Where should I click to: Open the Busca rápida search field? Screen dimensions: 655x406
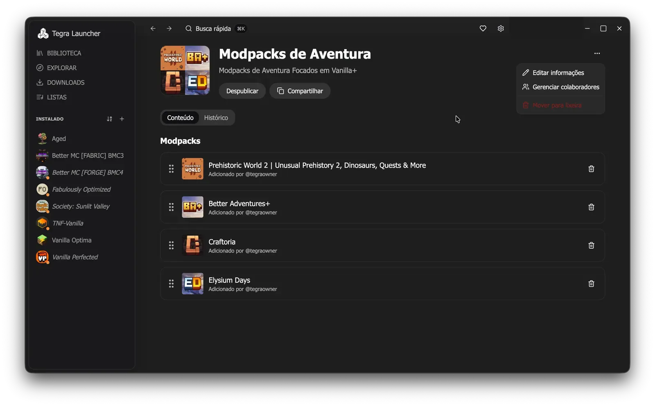click(215, 29)
